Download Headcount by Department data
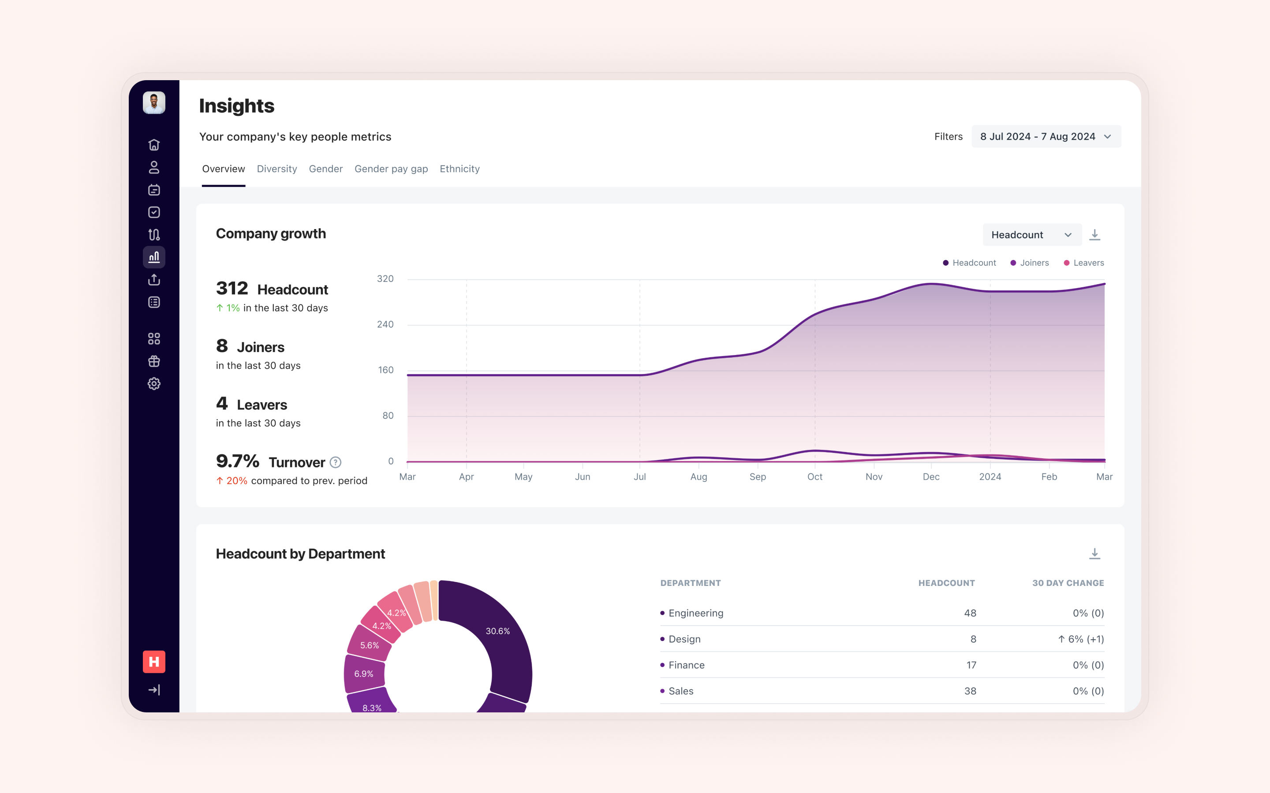Screen dimensions: 1270x793 (x=1094, y=554)
